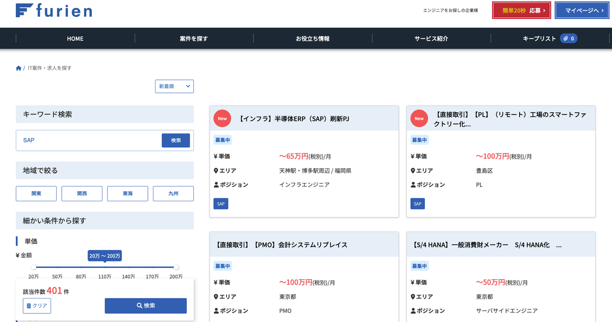
Task: Filter by 東海 region
Action: click(x=127, y=194)
